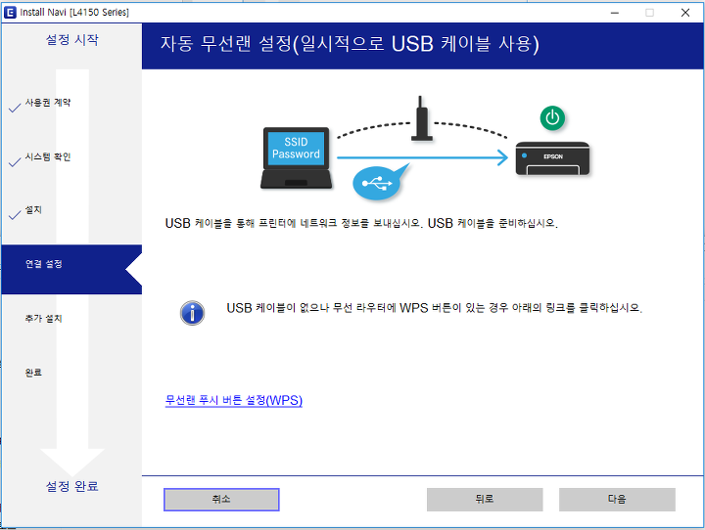705x530 pixels.
Task: Click the checkmark beside 시스템 확인
Action: pos(15,161)
